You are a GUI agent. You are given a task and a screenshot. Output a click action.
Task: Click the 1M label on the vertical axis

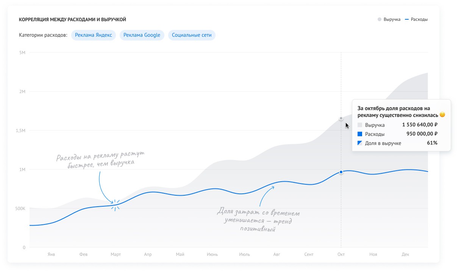(x=22, y=170)
